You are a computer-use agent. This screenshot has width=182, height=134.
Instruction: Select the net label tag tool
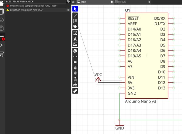(x=75, y=27)
